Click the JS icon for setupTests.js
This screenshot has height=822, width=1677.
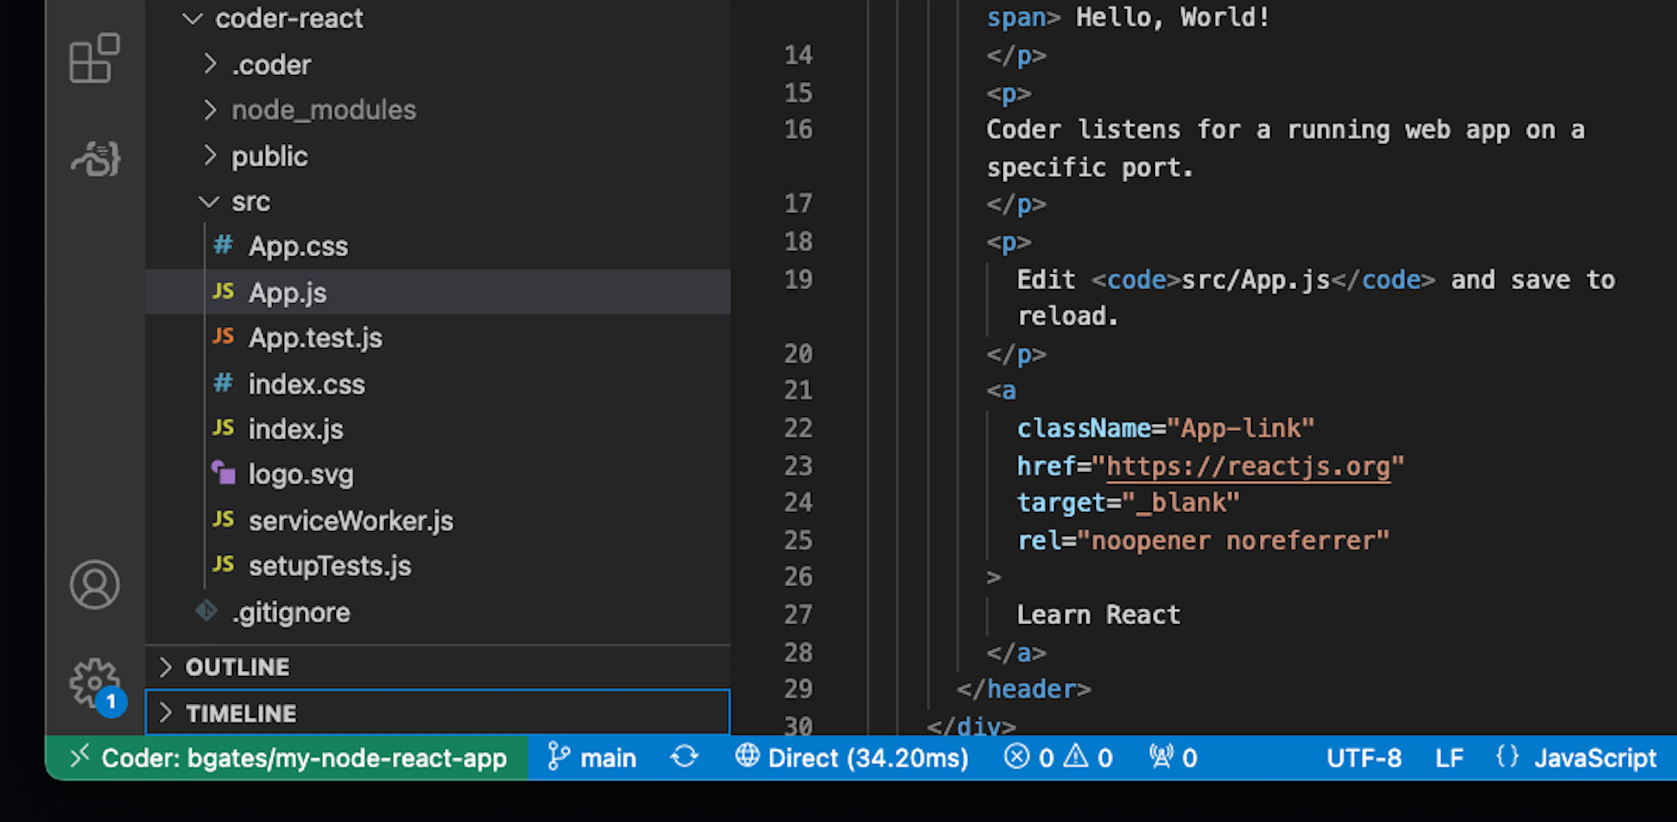coord(223,564)
